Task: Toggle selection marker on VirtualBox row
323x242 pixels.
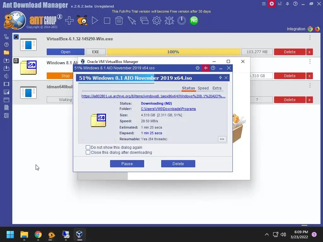Action: click(x=16, y=37)
